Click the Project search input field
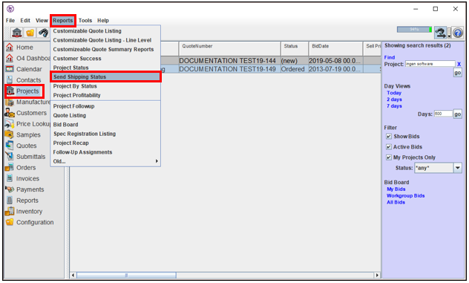Screen dimensions: 469x283 [x=430, y=64]
